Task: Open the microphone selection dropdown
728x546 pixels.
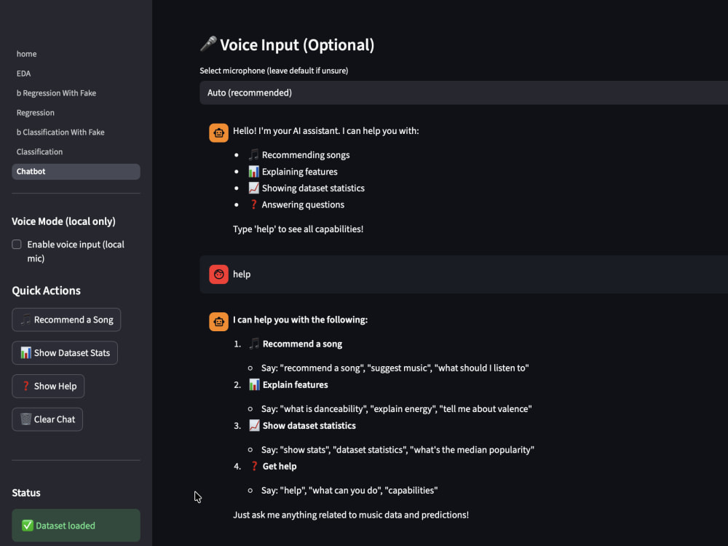Action: click(x=463, y=93)
